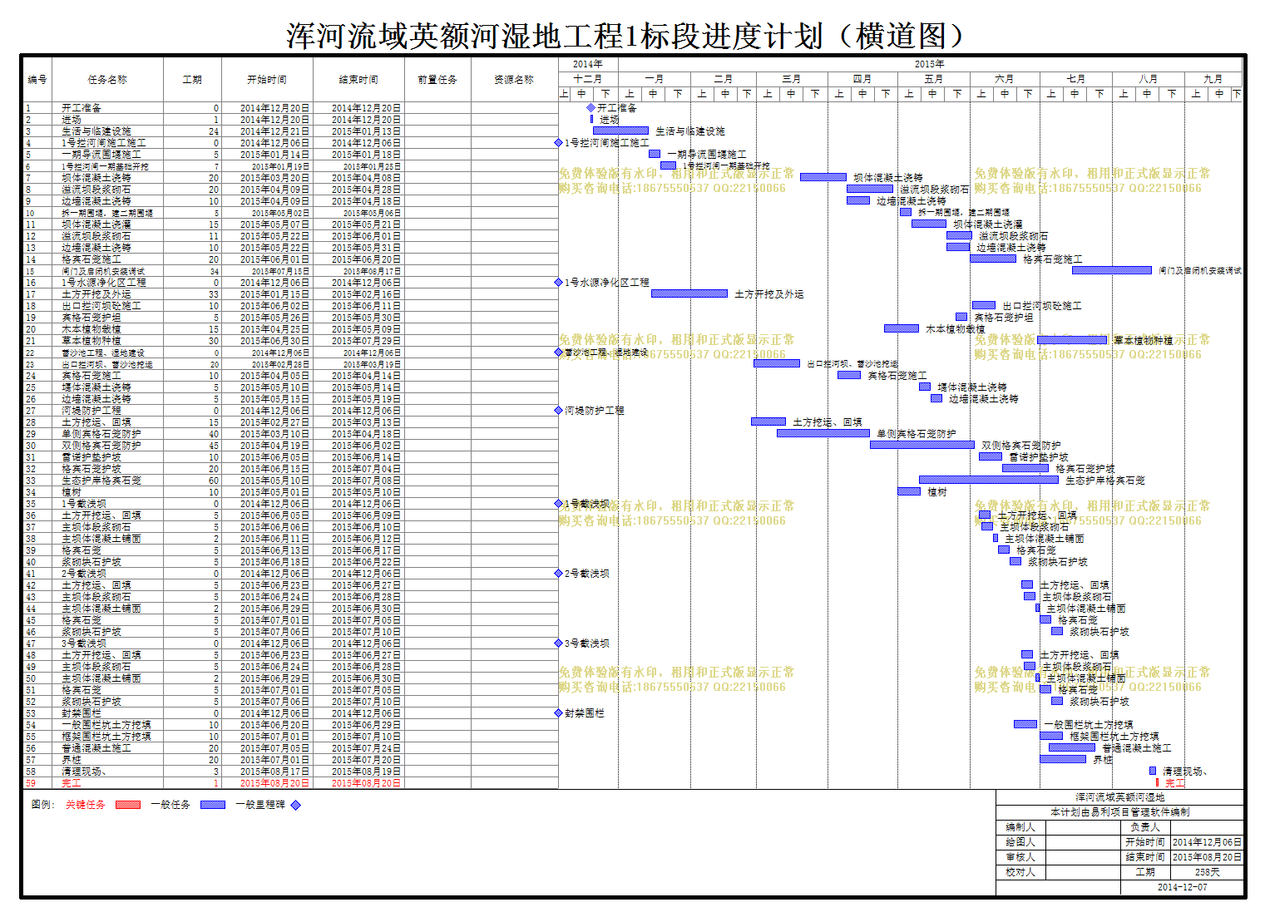Screen dimensions: 1265x917
Task: Click the 封禁围栏 milestone diamond
Action: (559, 713)
